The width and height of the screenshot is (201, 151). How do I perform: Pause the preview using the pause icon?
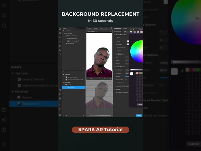pyautogui.click(x=60, y=37)
